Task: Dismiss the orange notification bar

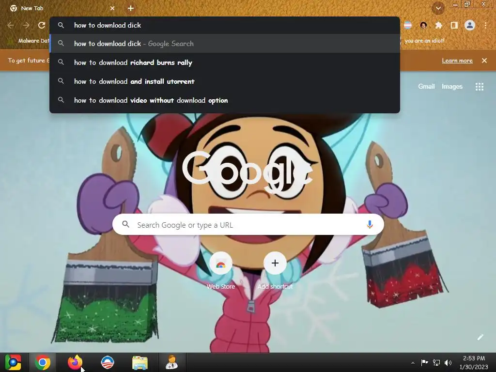Action: point(484,61)
